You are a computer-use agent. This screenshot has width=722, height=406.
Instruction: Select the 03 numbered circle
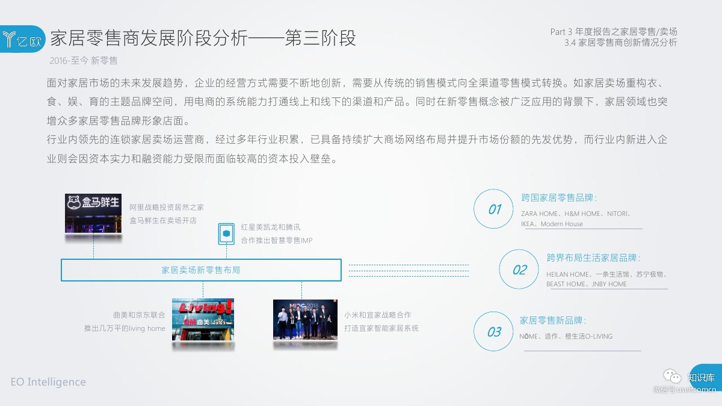493,331
